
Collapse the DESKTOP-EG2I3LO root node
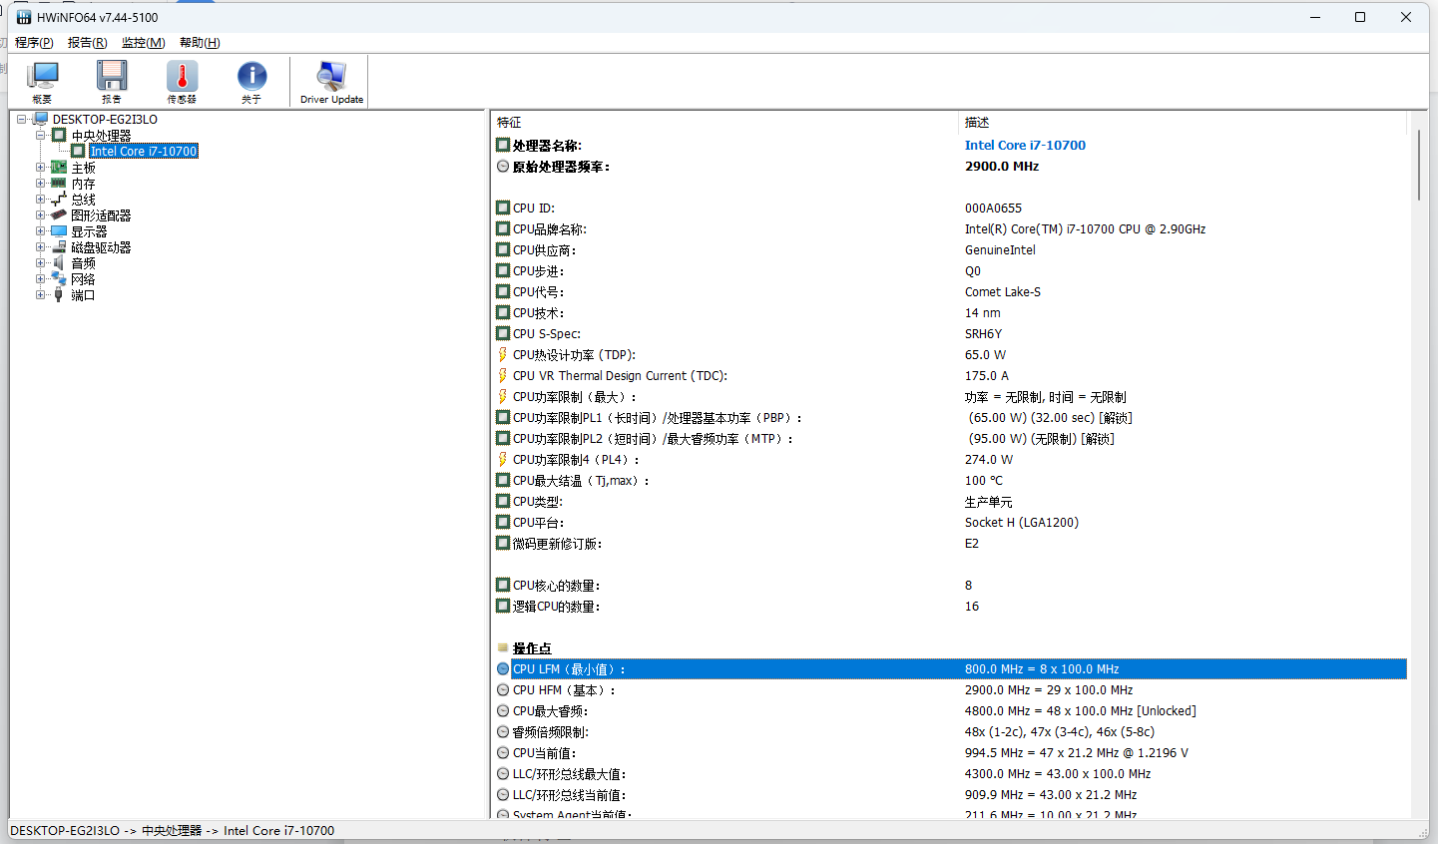[21, 120]
